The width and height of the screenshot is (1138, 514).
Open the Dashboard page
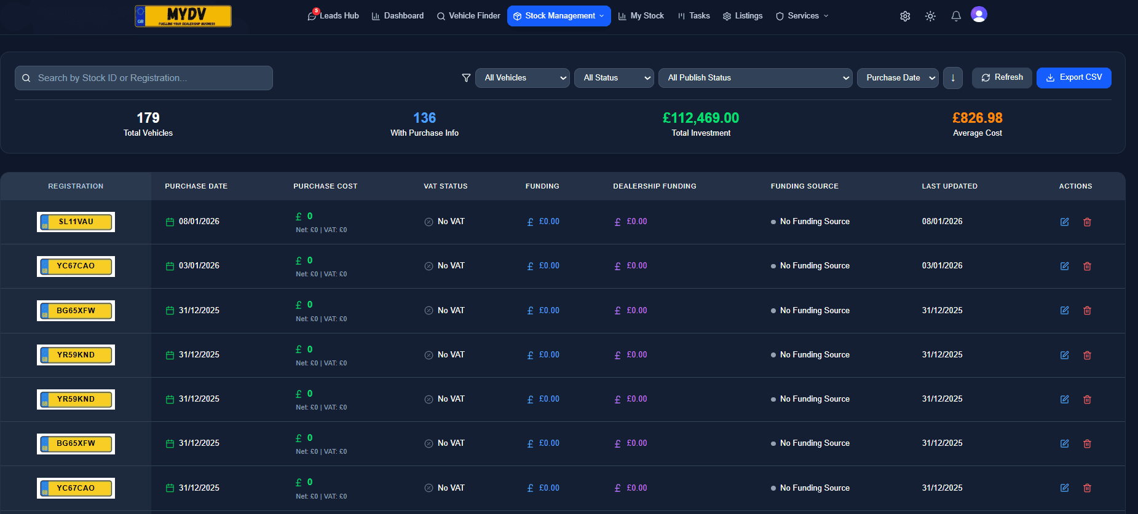coord(398,16)
